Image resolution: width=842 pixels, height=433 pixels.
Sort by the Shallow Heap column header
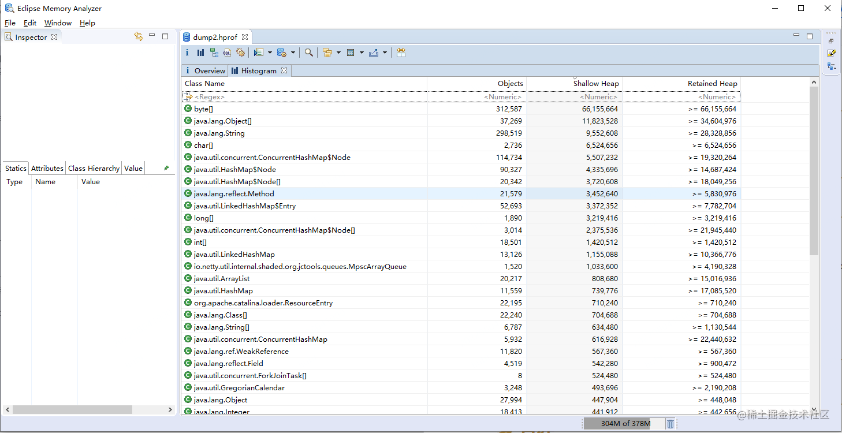coord(575,84)
